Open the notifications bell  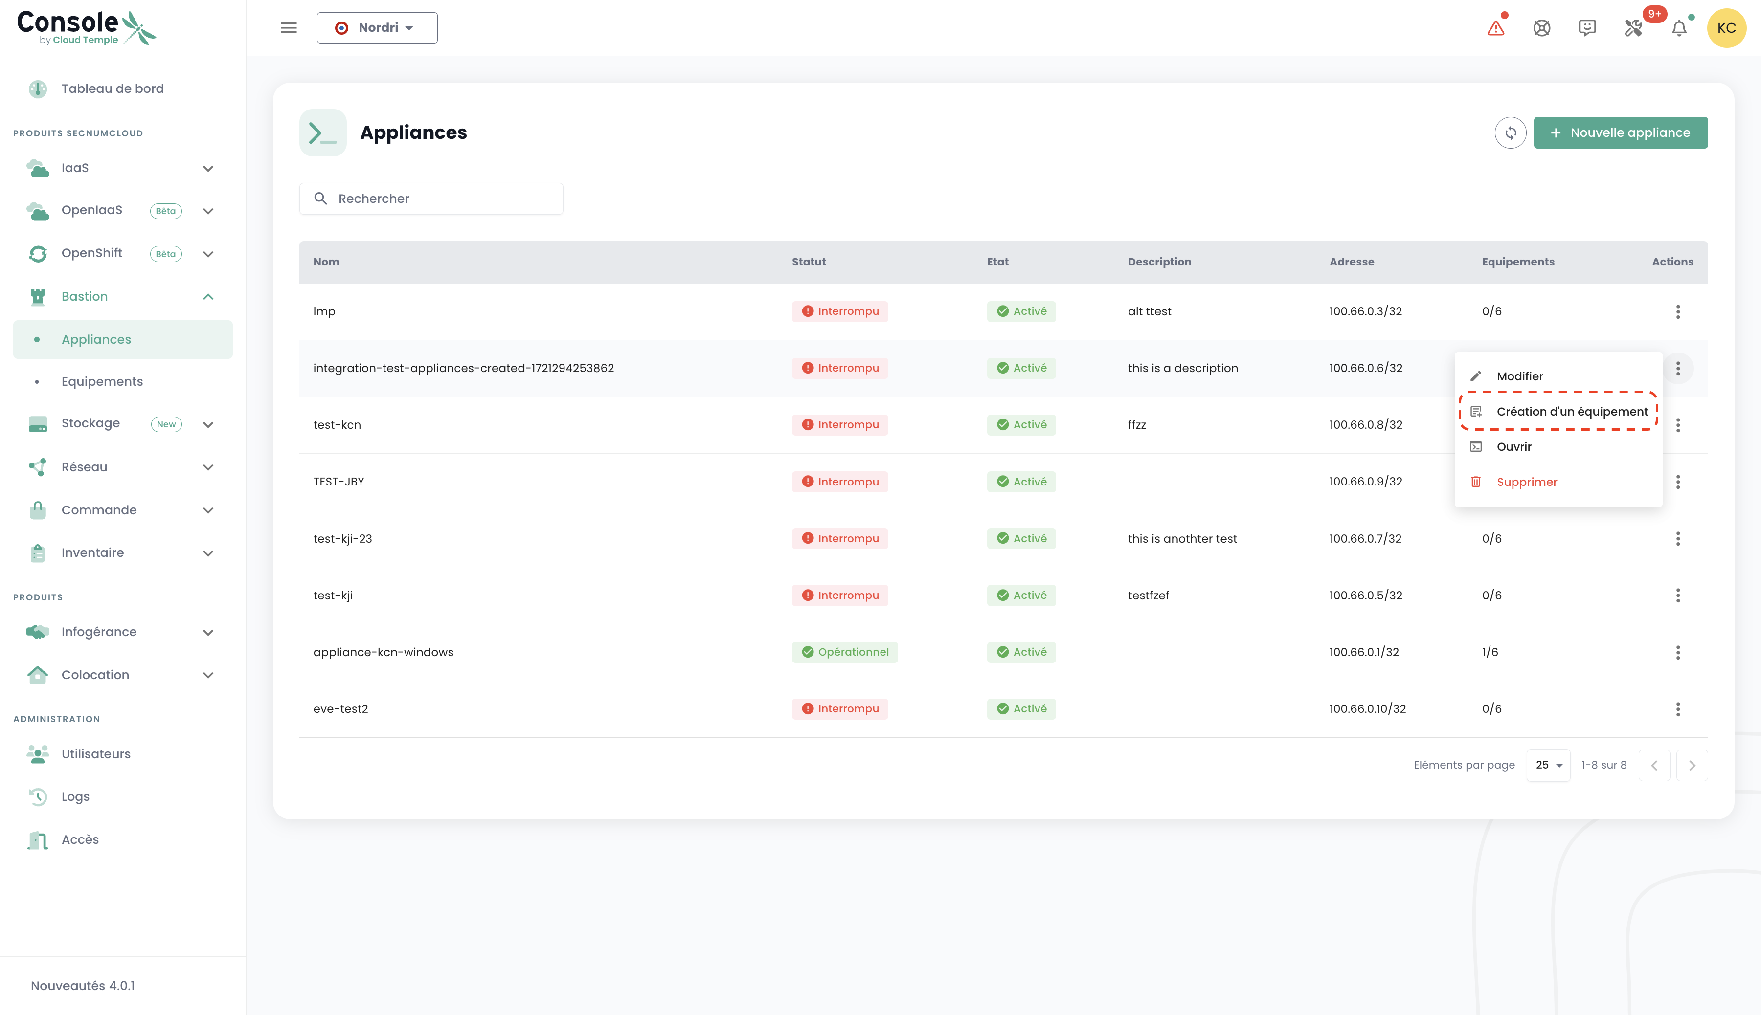tap(1679, 28)
